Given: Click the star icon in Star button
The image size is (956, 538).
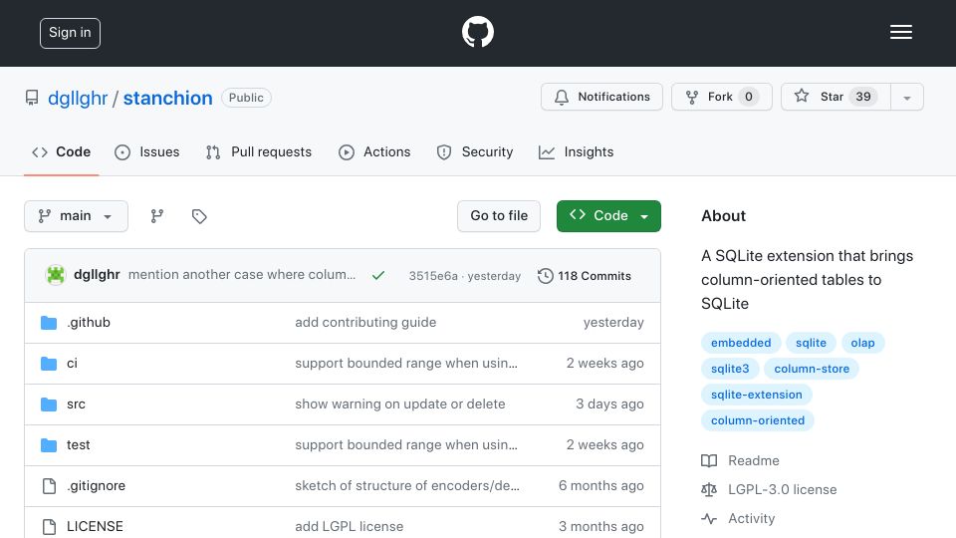Looking at the screenshot, I should 802,96.
